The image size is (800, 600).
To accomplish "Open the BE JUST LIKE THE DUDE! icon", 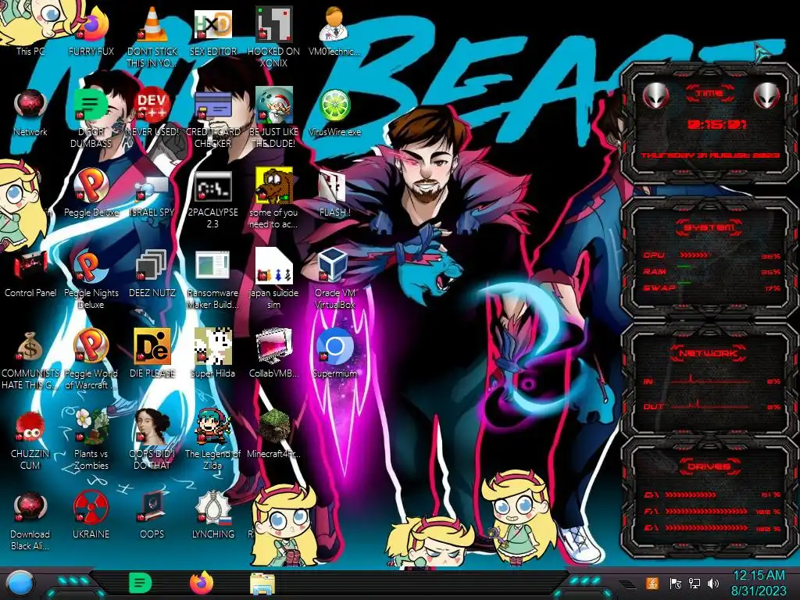I will [274, 117].
